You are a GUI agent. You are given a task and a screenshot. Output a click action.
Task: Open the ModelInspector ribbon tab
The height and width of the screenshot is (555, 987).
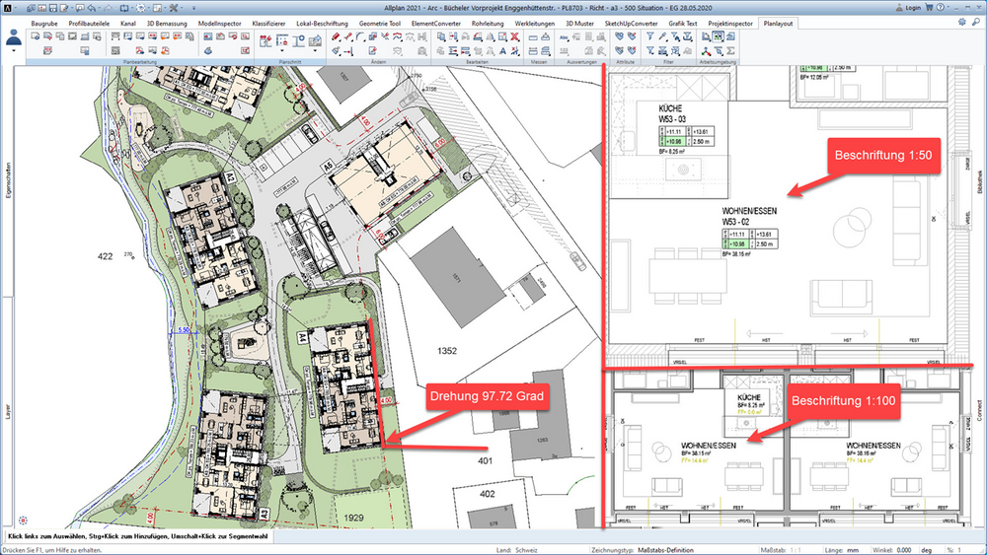point(220,24)
